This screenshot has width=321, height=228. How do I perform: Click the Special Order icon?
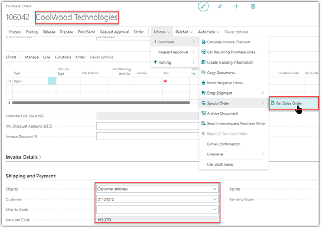click(203, 103)
